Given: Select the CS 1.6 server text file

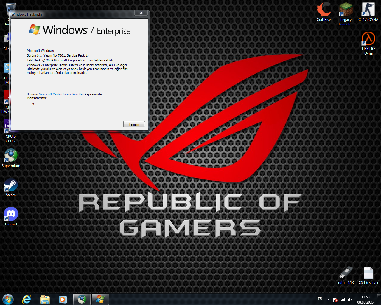Looking at the screenshot, I should (368, 275).
